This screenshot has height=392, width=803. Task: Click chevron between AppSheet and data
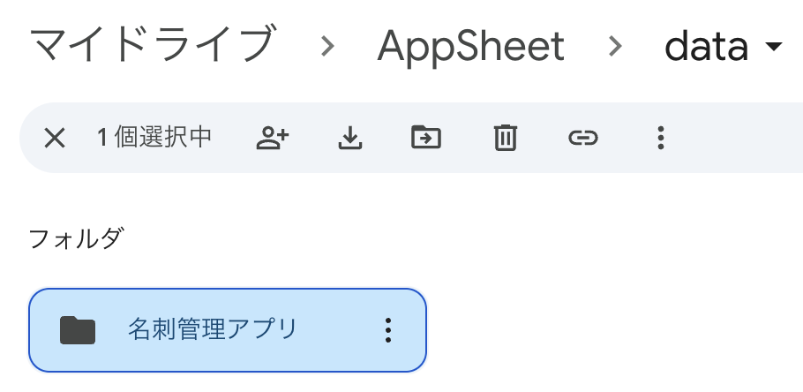pyautogui.click(x=615, y=48)
